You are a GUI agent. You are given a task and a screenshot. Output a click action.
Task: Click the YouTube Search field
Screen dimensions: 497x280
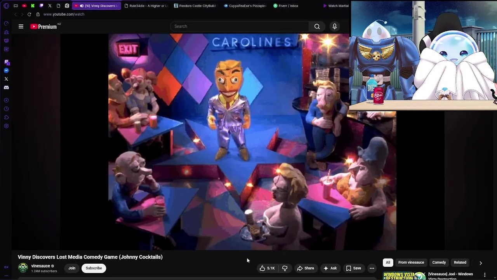(240, 26)
